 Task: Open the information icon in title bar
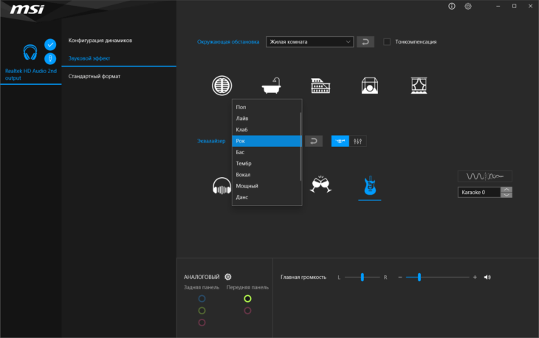pos(452,6)
